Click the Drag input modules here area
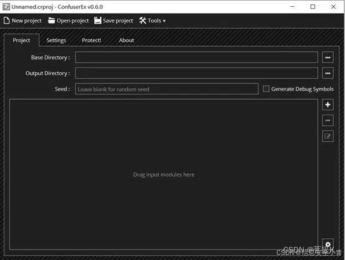The width and height of the screenshot is (345, 260). [x=164, y=175]
